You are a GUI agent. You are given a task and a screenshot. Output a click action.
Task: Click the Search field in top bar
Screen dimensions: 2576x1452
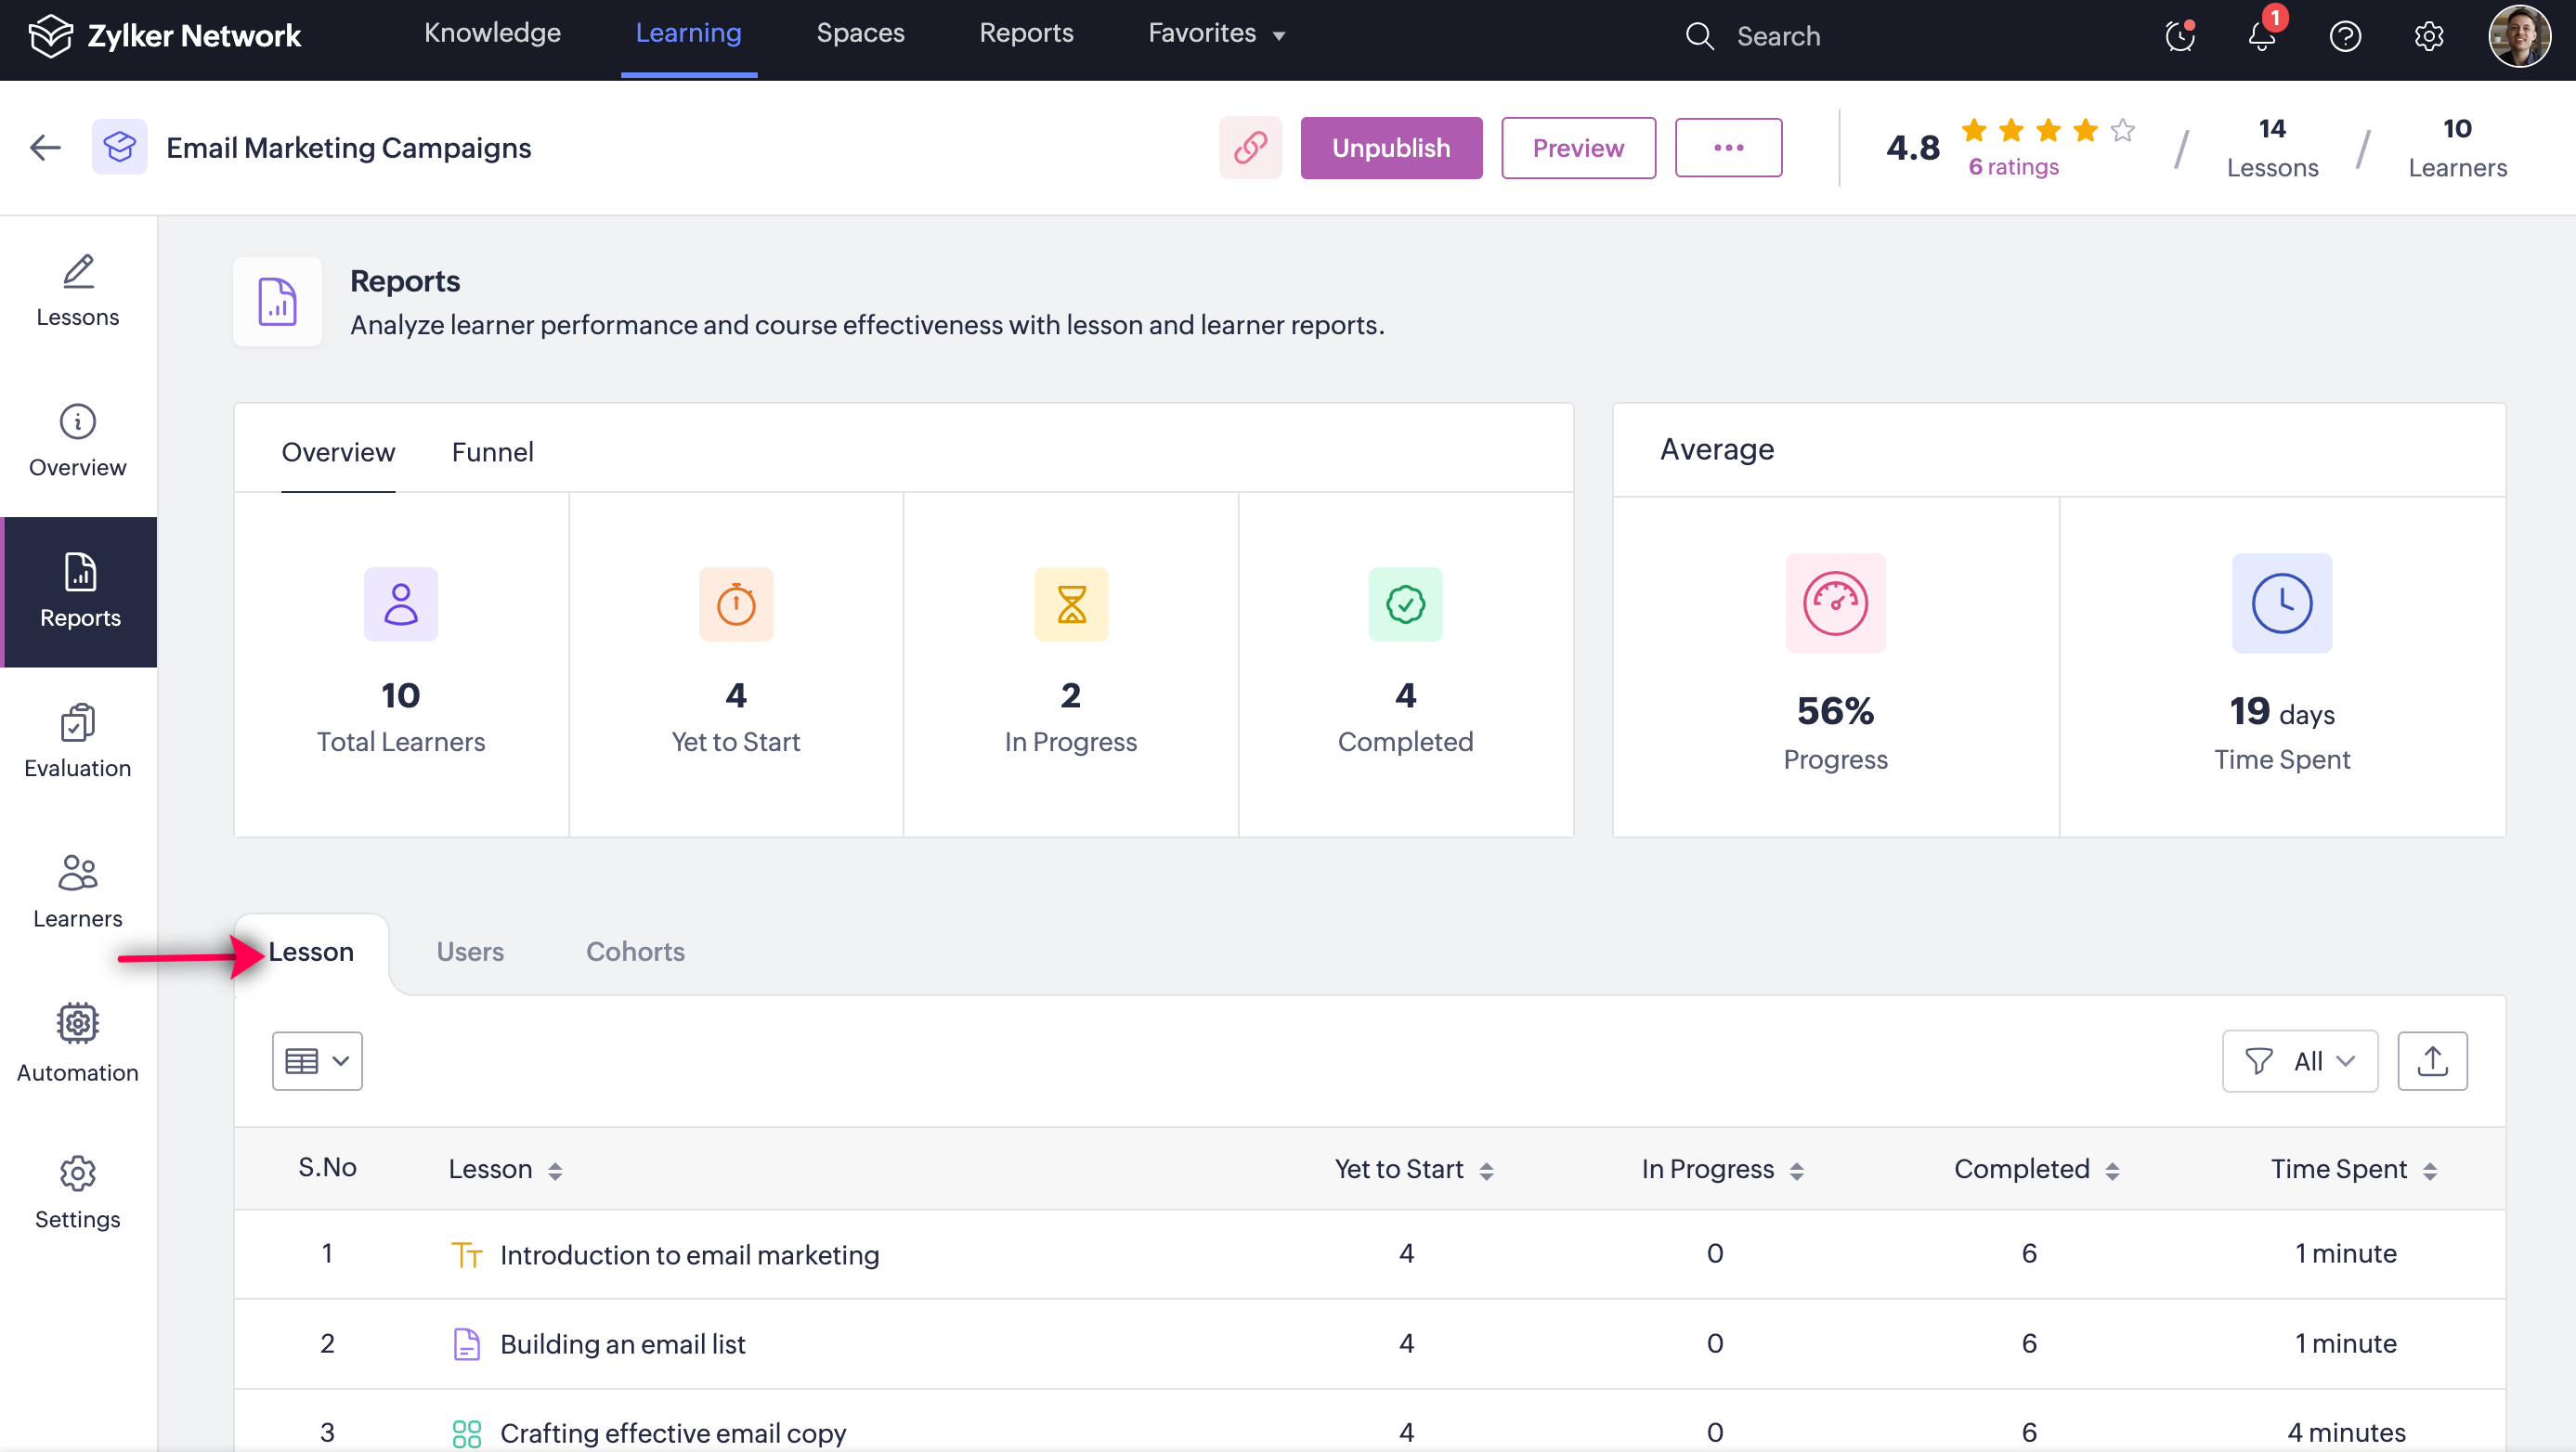pyautogui.click(x=1778, y=37)
